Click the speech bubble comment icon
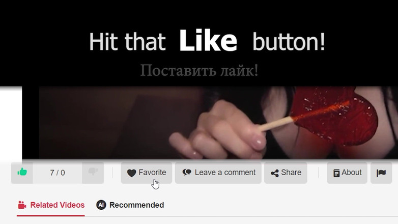The width and height of the screenshot is (398, 224). (x=187, y=173)
